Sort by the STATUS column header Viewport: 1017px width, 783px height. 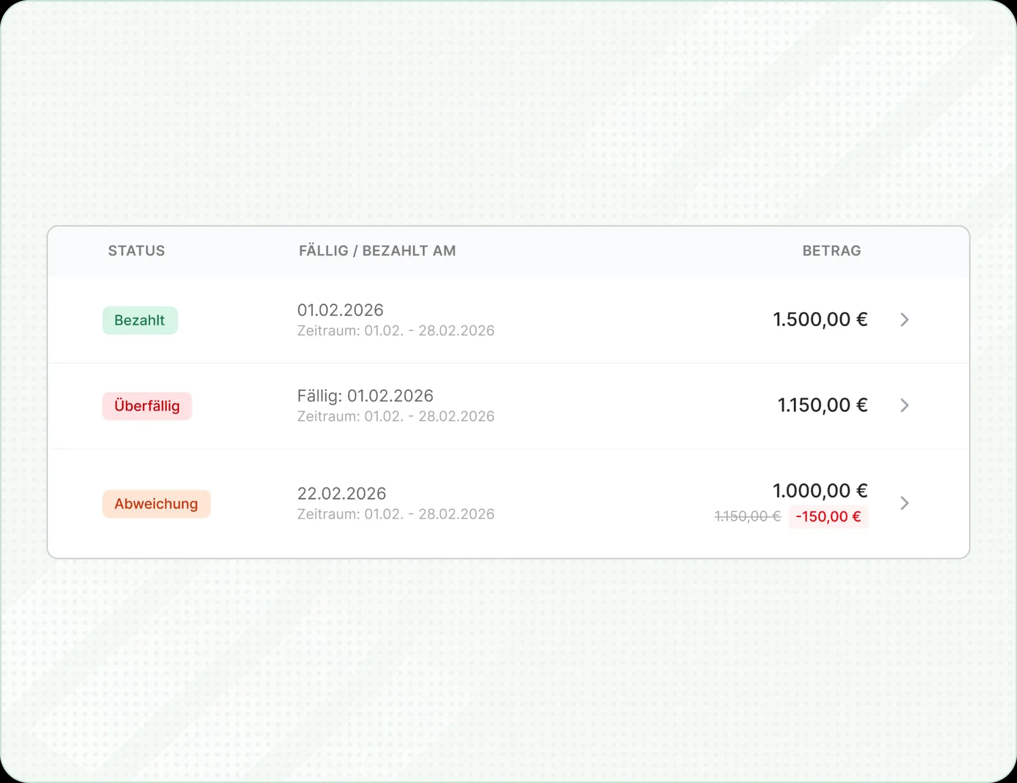[137, 250]
